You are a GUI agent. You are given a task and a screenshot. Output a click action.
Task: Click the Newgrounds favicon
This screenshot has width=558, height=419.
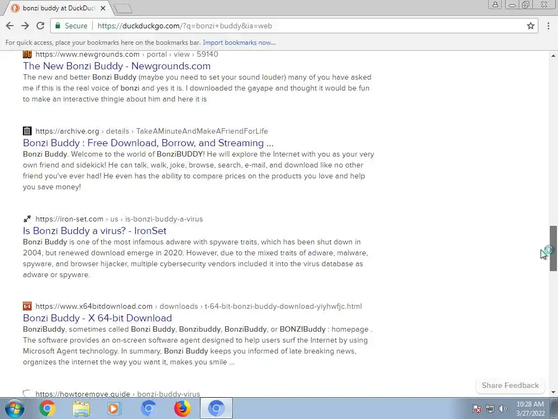click(27, 54)
